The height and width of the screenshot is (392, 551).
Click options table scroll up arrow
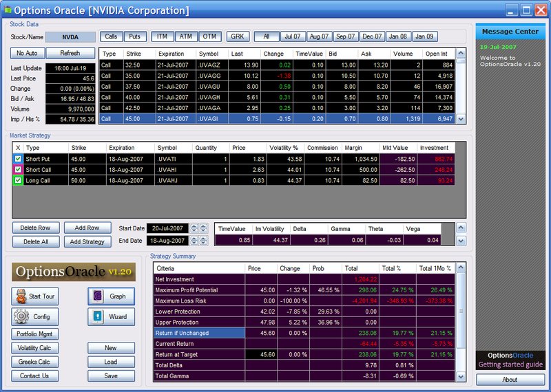coord(461,54)
